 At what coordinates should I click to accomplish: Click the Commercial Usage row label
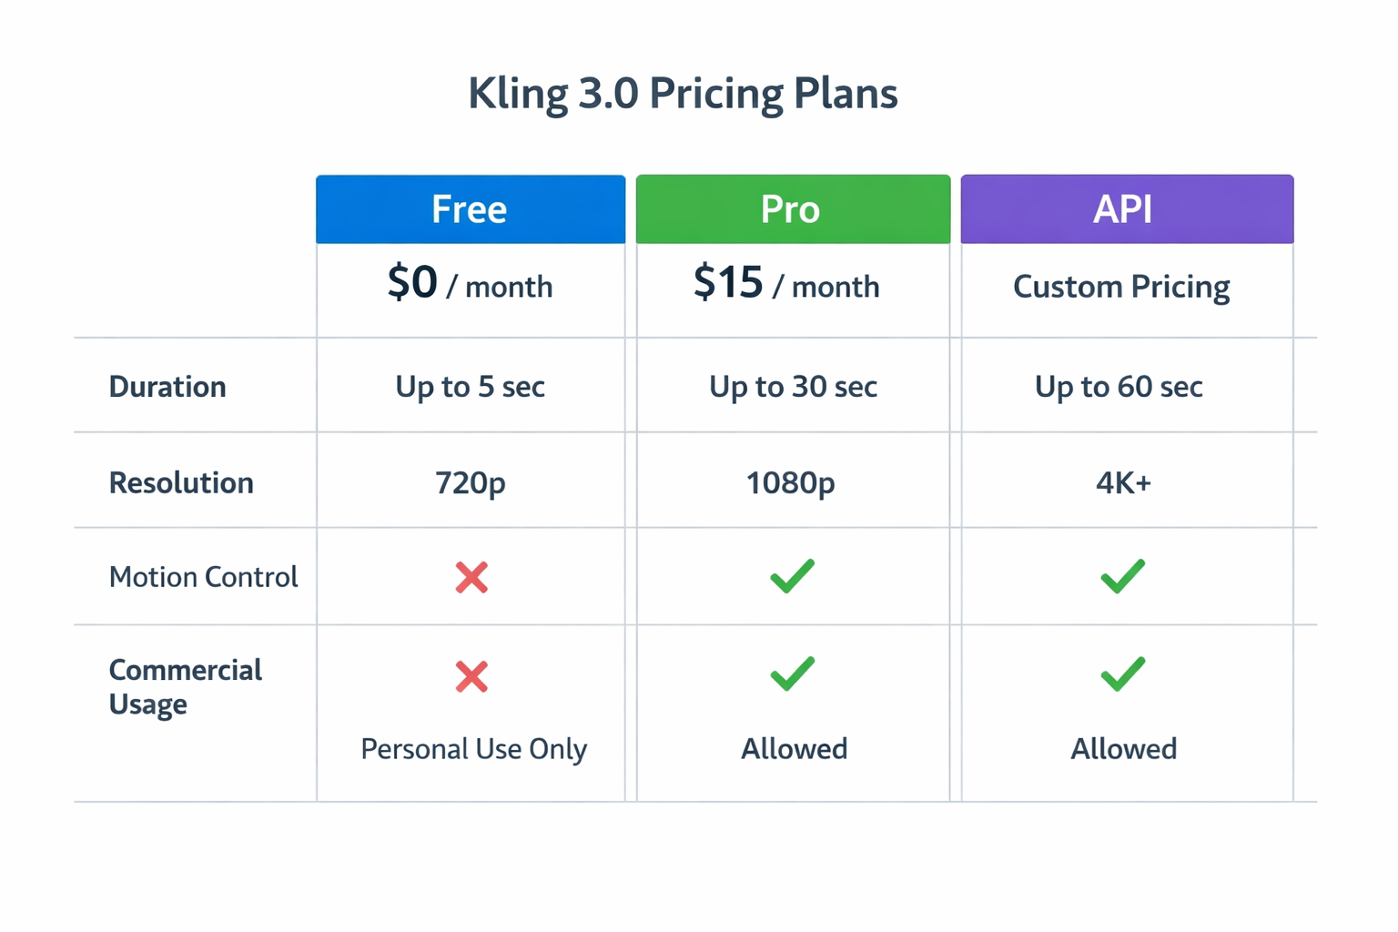[x=185, y=687]
